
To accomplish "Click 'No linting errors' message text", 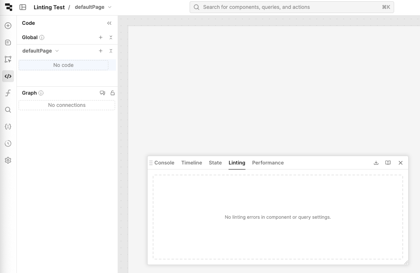I will point(278,217).
